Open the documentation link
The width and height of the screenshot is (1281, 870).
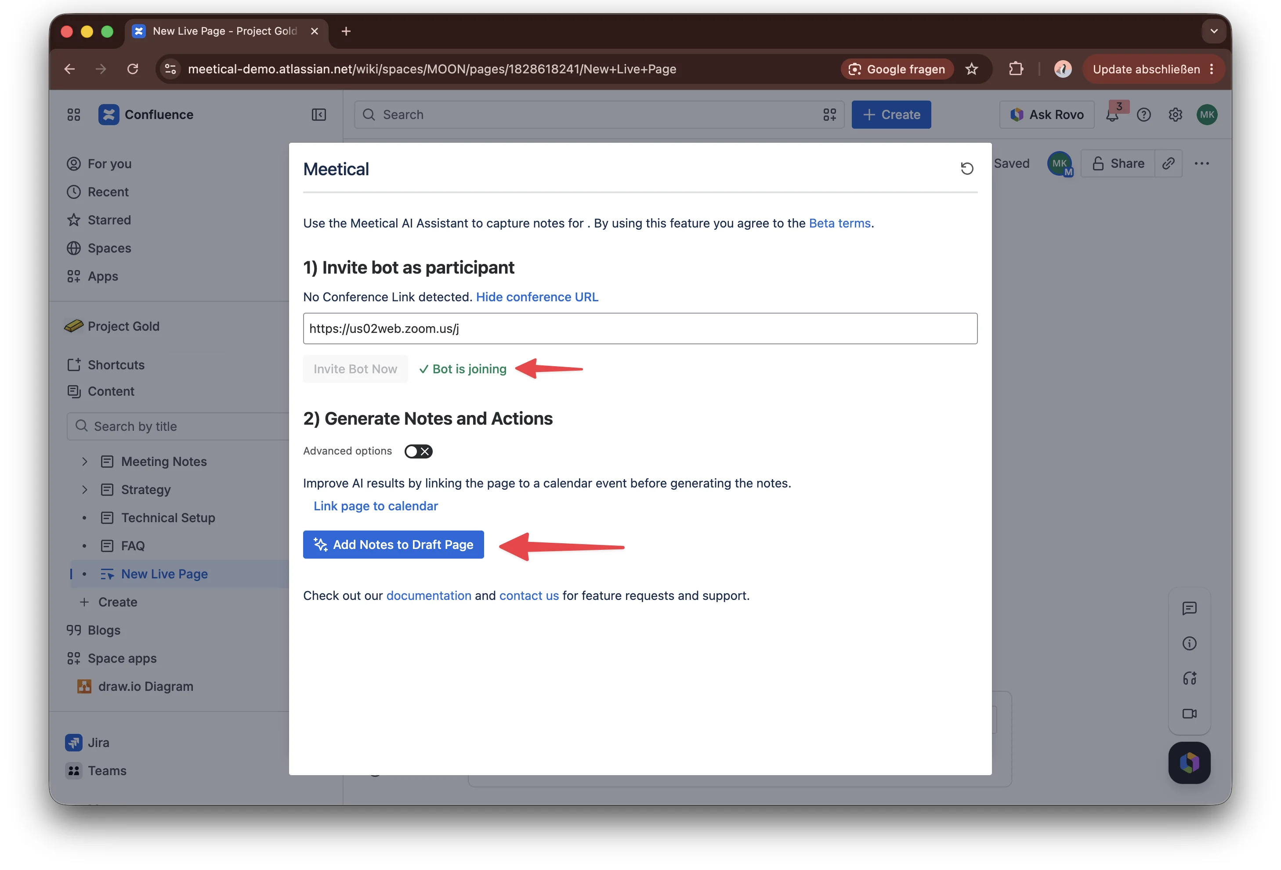[x=429, y=596]
